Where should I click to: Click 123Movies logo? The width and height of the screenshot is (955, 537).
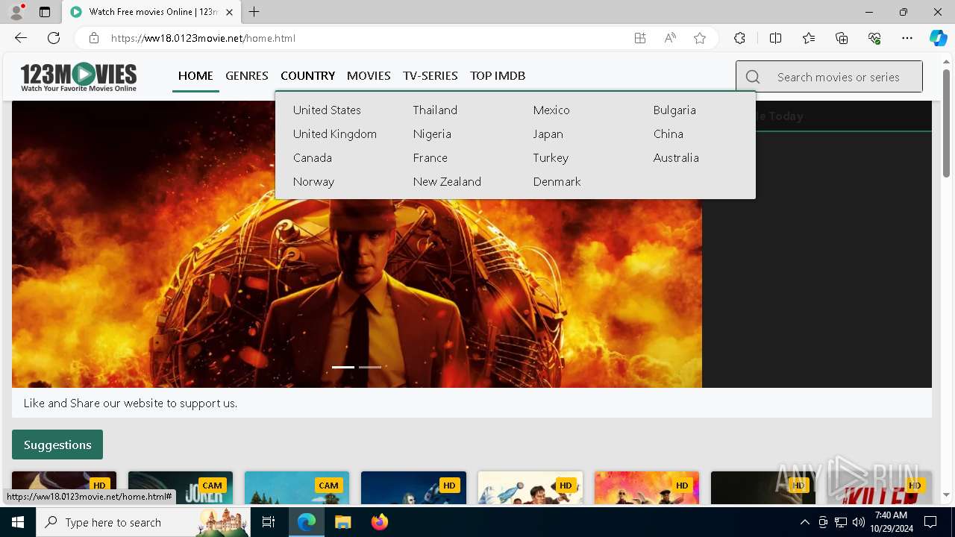[78, 77]
